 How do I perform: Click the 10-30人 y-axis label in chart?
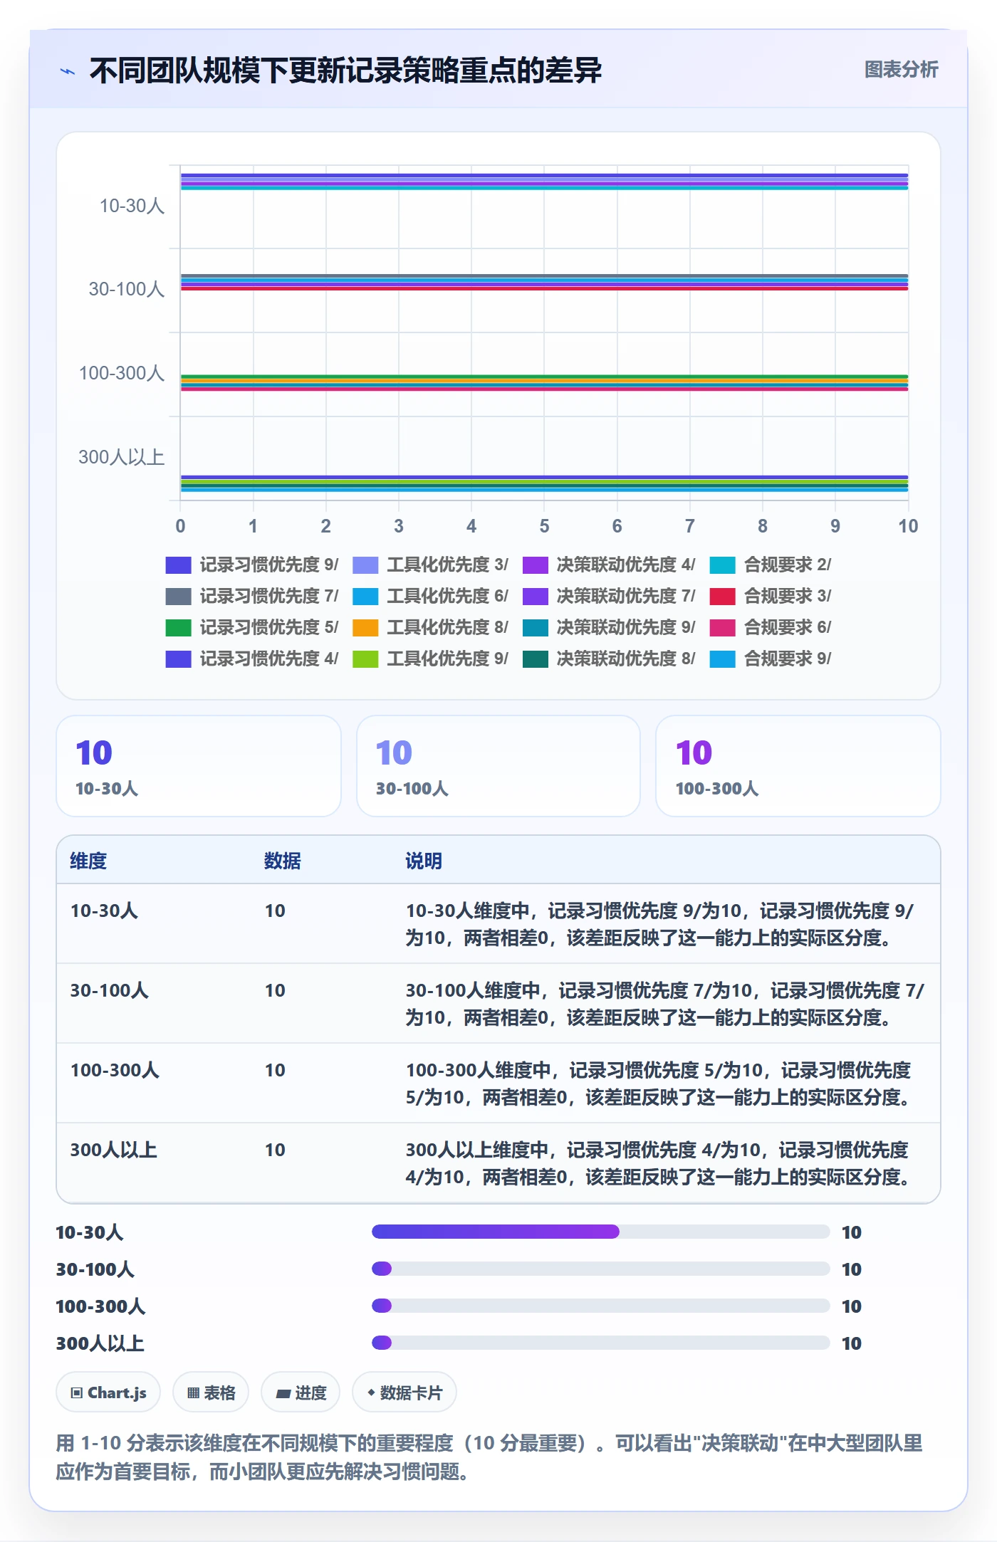click(x=132, y=206)
